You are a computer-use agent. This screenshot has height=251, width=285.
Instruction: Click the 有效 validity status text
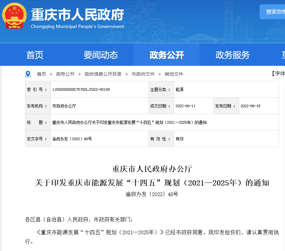[x=179, y=138]
